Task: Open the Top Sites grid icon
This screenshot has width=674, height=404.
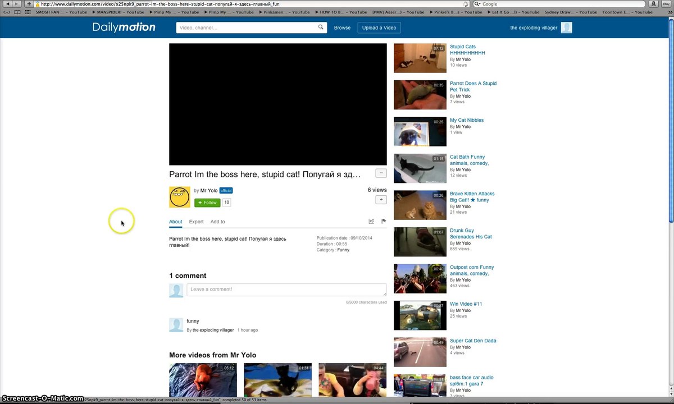Action: click(x=28, y=12)
